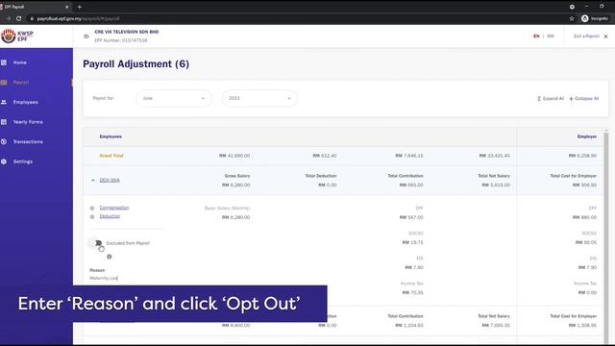Open the payroll month dropdown showing June
This screenshot has height=346, width=615.
click(x=174, y=98)
